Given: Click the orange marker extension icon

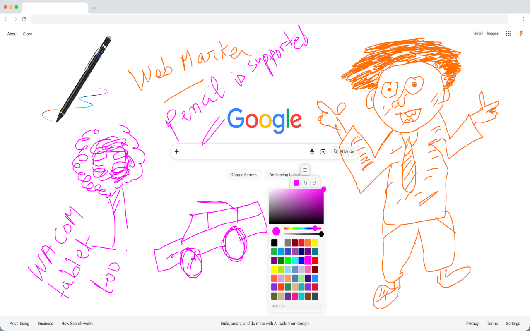Looking at the screenshot, I should (521, 34).
